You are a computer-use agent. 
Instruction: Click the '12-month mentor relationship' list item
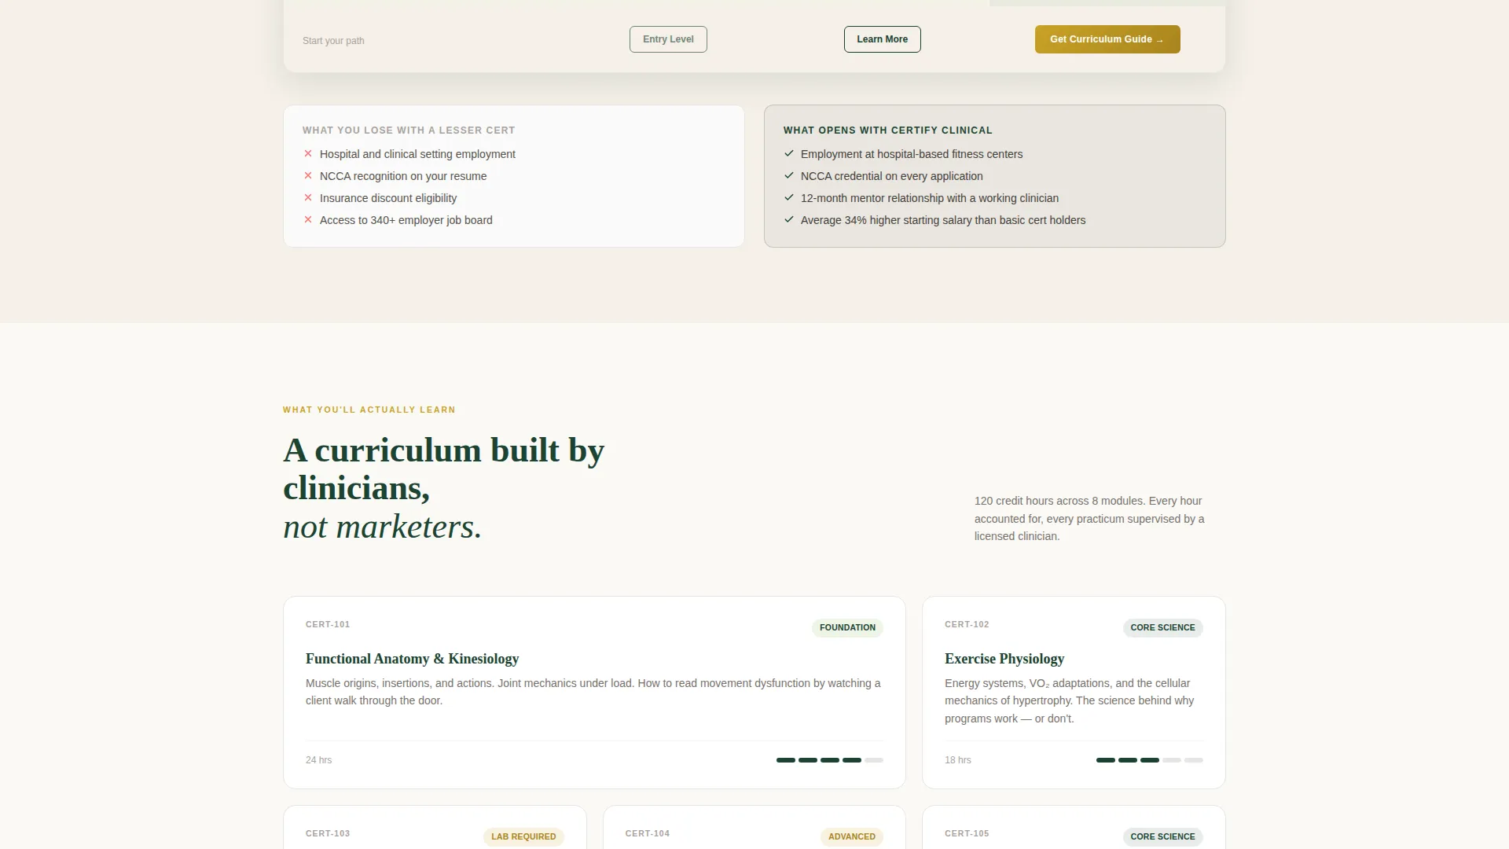(x=930, y=198)
